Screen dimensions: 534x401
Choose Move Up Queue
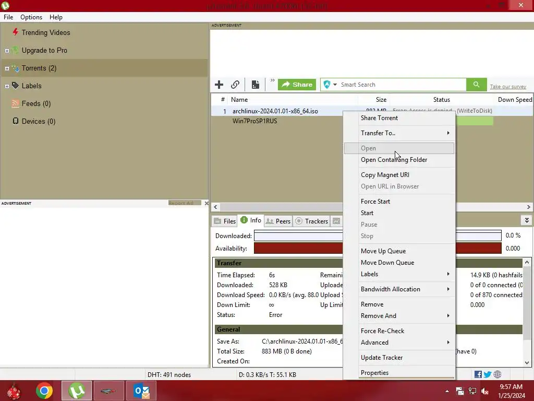399,251
